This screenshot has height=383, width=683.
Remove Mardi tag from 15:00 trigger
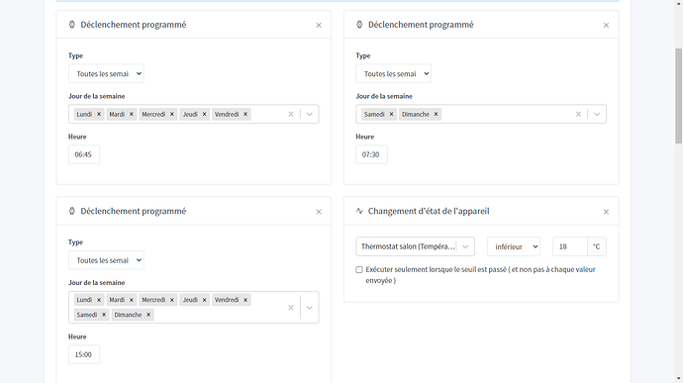[x=132, y=300]
